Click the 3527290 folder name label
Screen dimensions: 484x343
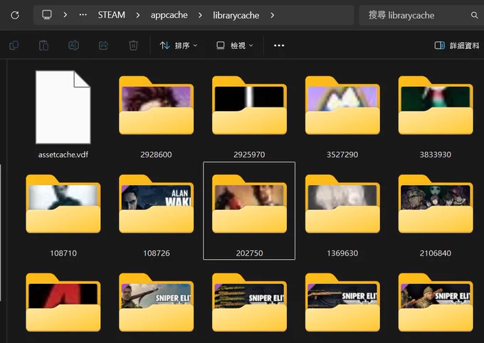[342, 154]
